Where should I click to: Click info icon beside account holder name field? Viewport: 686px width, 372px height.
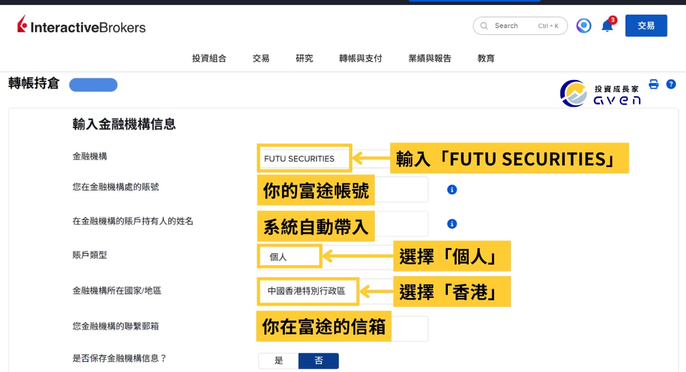(x=452, y=224)
